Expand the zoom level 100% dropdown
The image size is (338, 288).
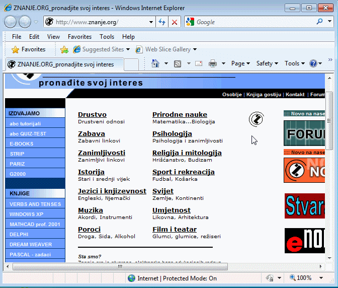click(321, 277)
